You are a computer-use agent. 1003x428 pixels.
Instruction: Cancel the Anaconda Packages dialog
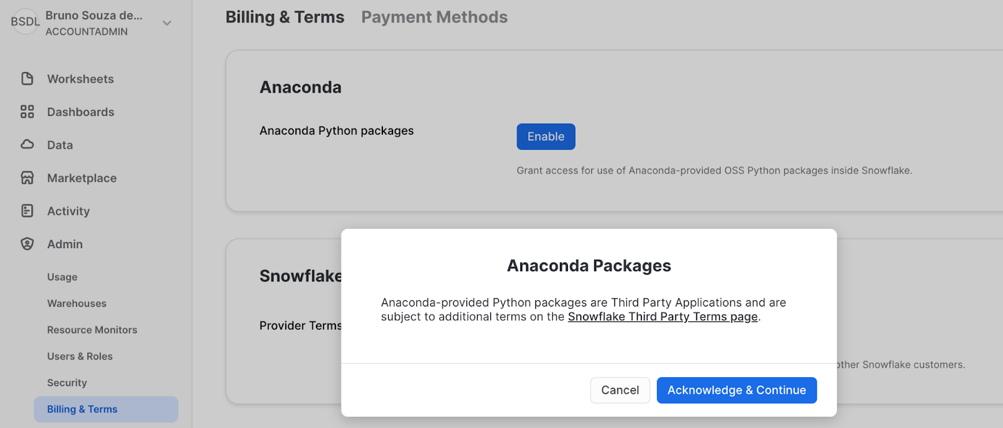point(619,390)
